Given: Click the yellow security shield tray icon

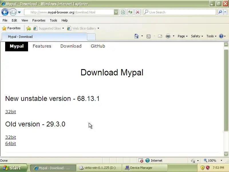Looking at the screenshot, I should click(x=202, y=168).
